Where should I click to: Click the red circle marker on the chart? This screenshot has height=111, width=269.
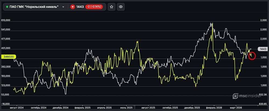click(x=252, y=56)
